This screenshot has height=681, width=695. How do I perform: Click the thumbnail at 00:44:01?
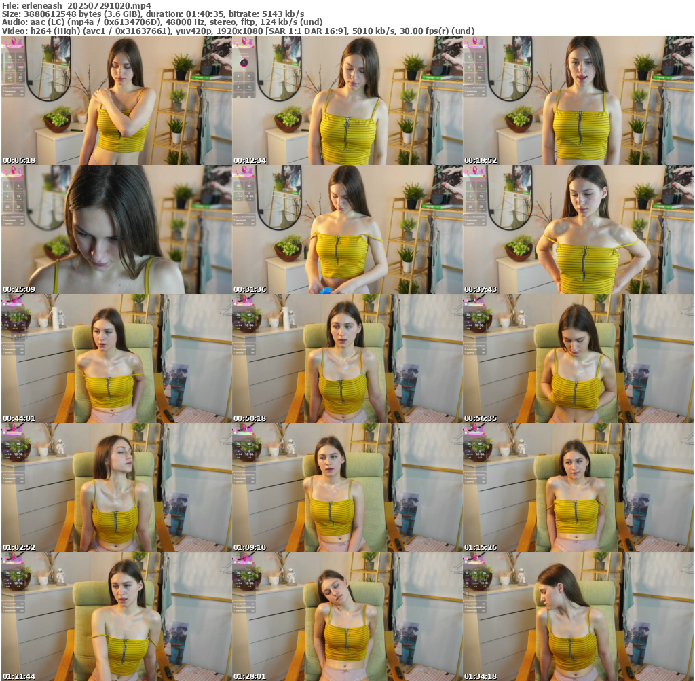pos(116,358)
